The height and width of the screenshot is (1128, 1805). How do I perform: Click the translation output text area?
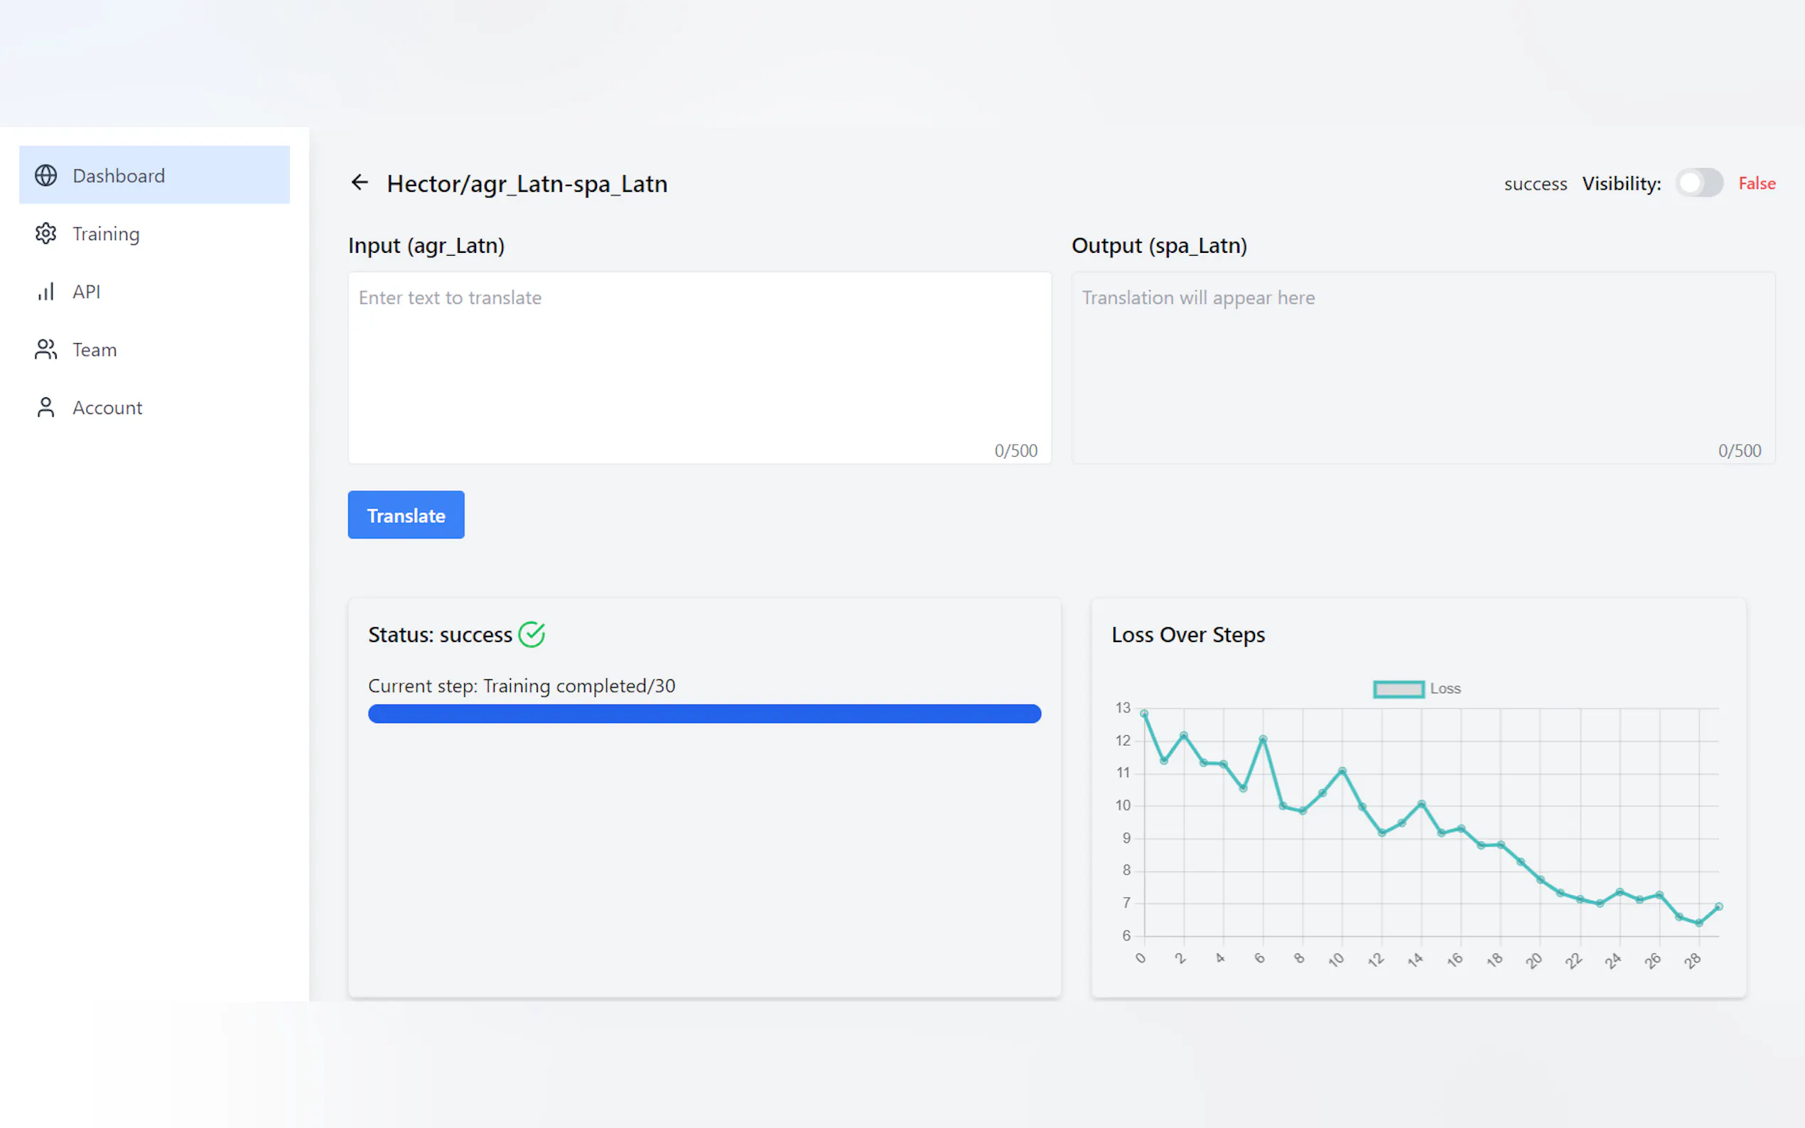pyautogui.click(x=1422, y=367)
